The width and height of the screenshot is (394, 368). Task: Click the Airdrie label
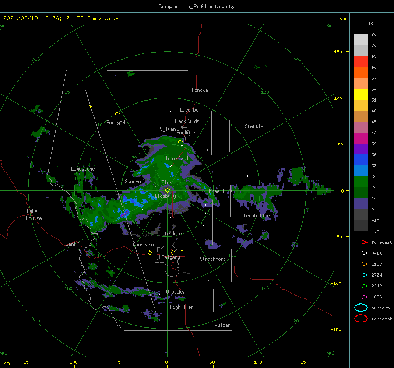point(172,234)
